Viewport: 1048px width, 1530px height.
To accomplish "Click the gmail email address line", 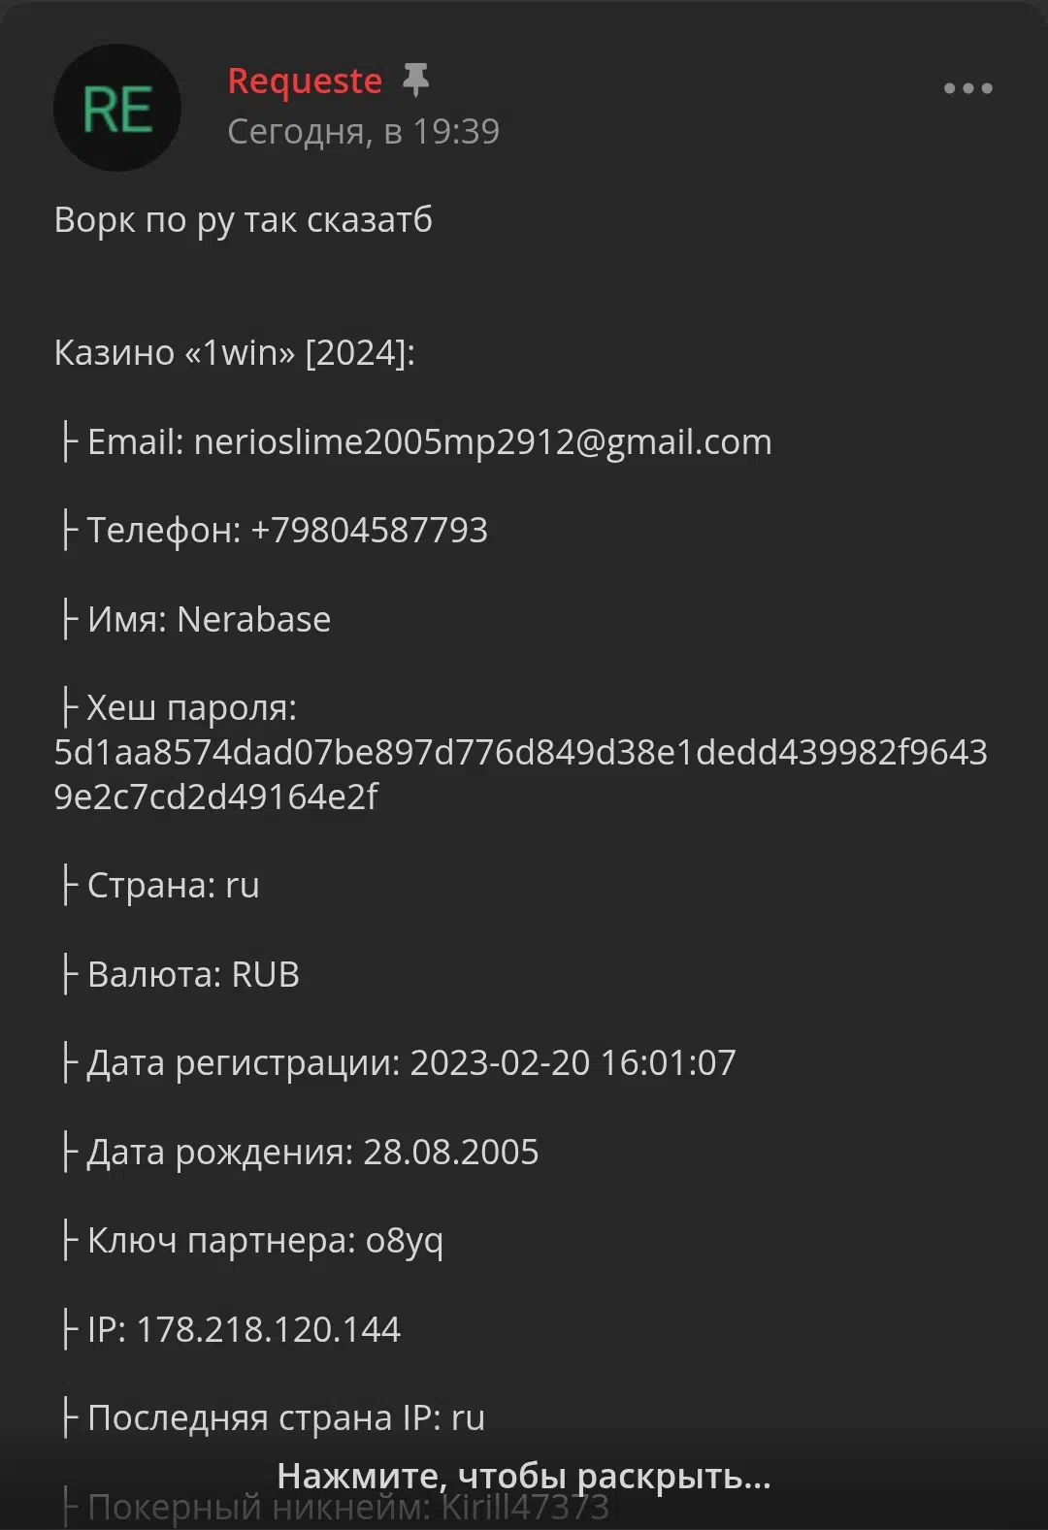I will pyautogui.click(x=415, y=442).
